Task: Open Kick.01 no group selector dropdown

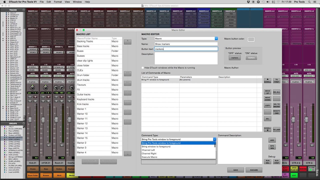Action: [x=32, y=82]
